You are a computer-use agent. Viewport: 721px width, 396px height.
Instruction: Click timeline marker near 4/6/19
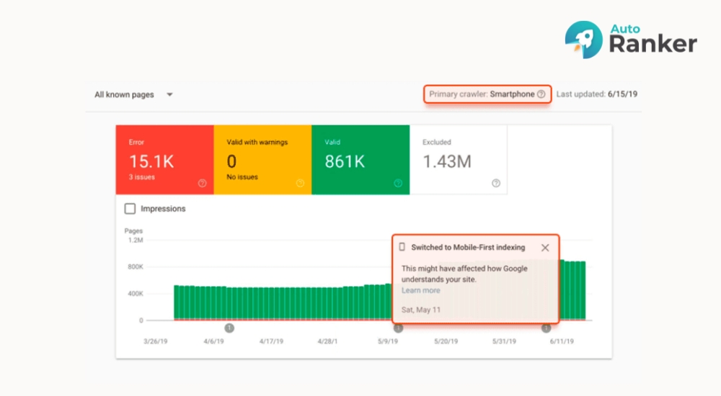(229, 328)
